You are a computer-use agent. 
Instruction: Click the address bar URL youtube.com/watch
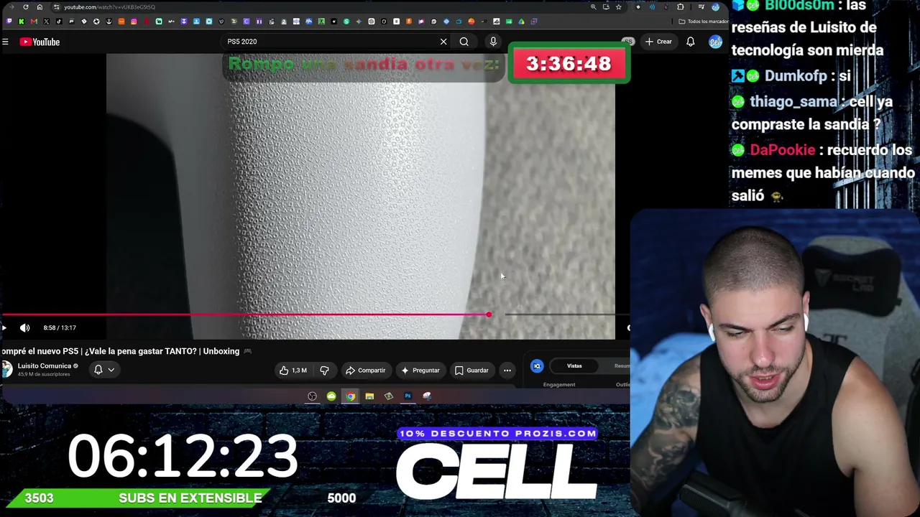click(x=109, y=7)
